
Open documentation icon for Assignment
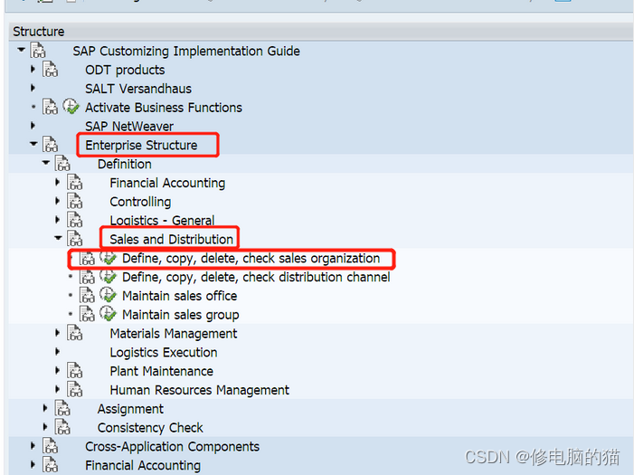tap(62, 408)
